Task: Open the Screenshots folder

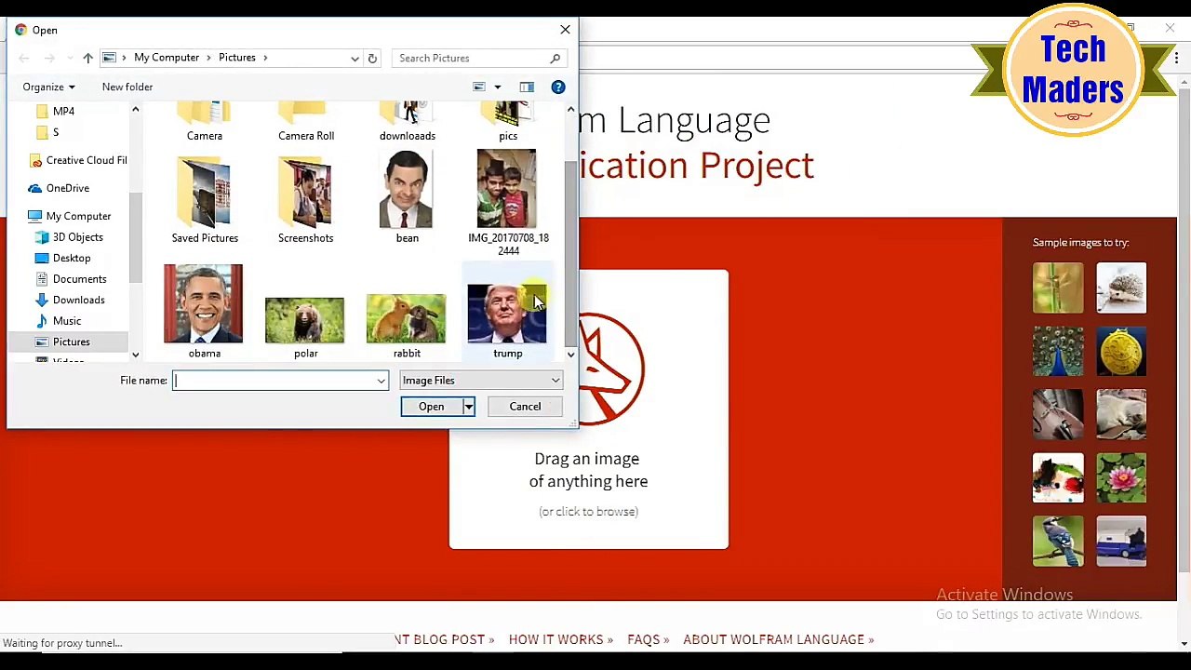Action: [x=306, y=199]
